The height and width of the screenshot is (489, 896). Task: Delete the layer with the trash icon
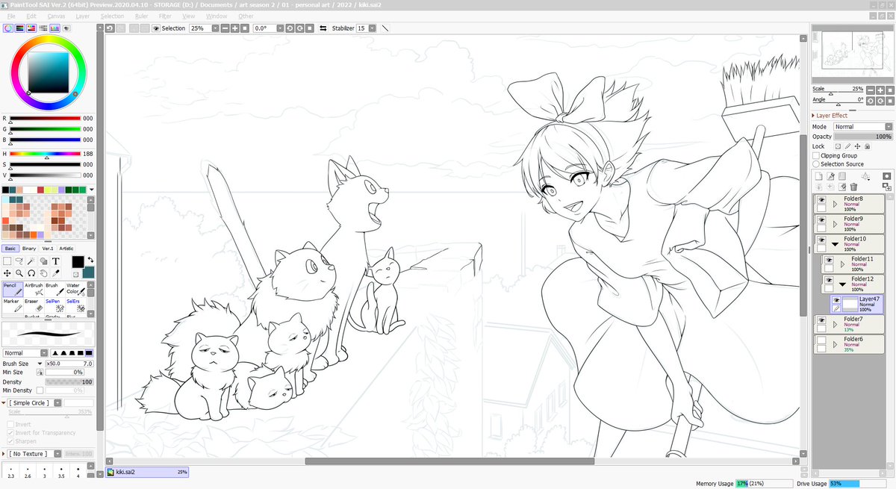click(x=853, y=187)
